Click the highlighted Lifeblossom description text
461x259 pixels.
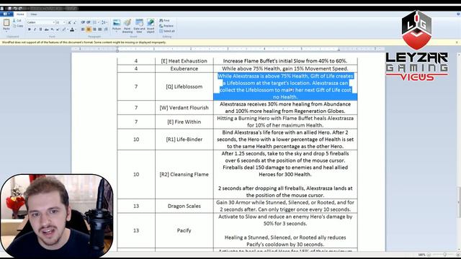point(285,86)
